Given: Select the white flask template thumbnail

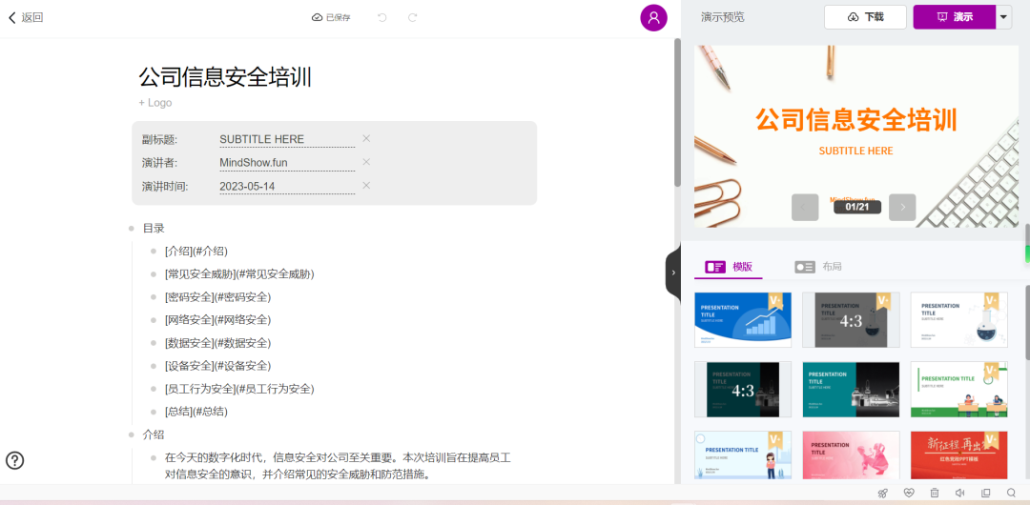Looking at the screenshot, I should (959, 320).
